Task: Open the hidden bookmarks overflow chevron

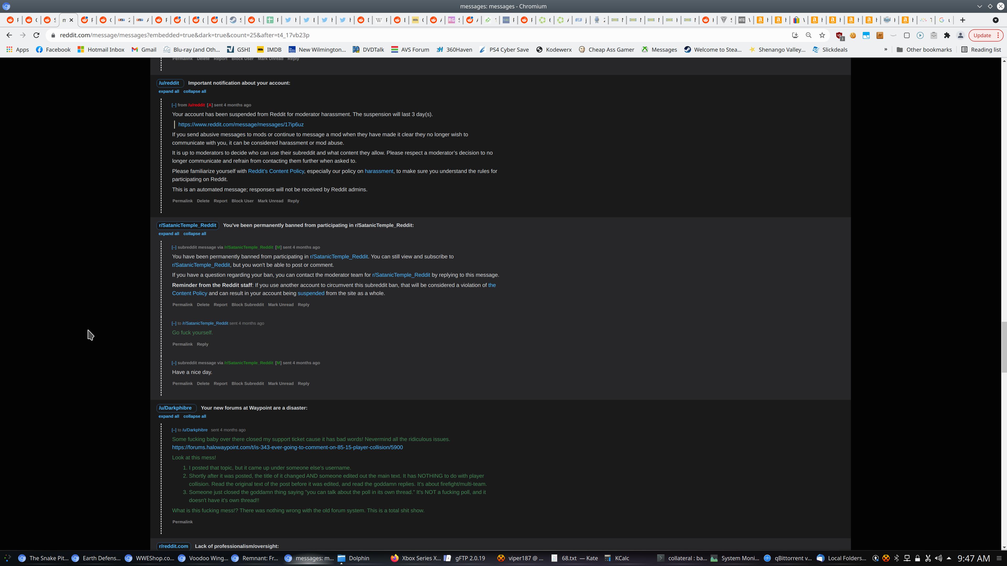Action: click(885, 50)
